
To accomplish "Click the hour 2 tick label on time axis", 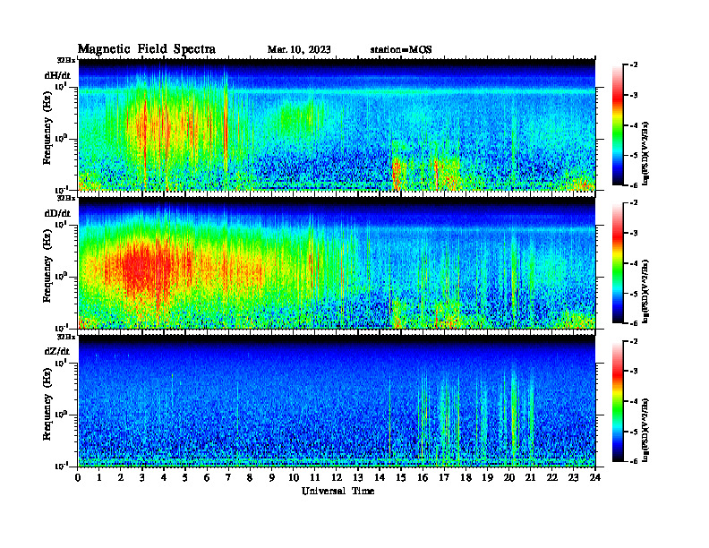I will (x=121, y=477).
